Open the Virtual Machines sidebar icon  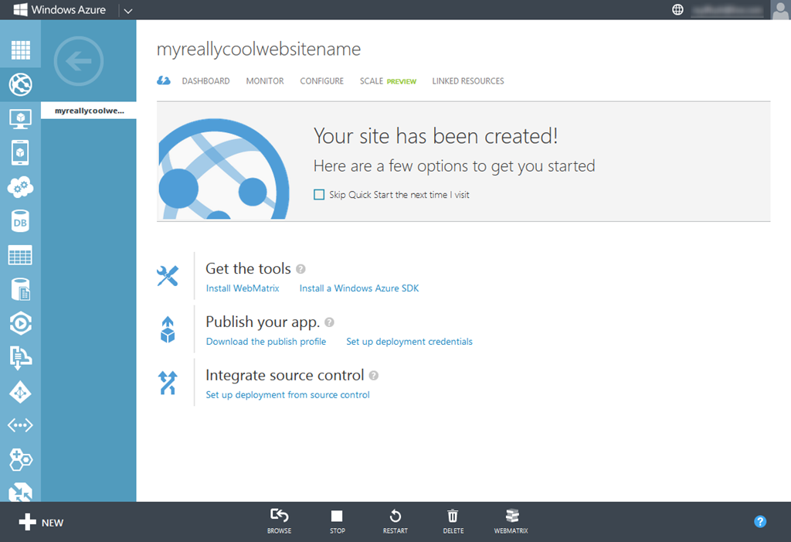20,119
